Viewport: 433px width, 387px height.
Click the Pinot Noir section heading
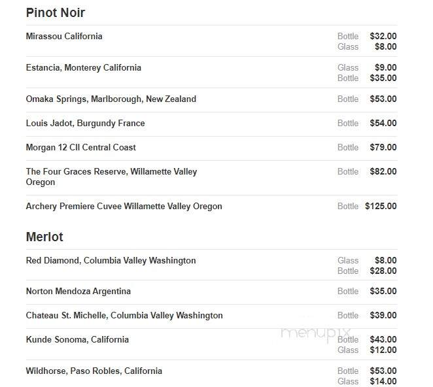(55, 12)
